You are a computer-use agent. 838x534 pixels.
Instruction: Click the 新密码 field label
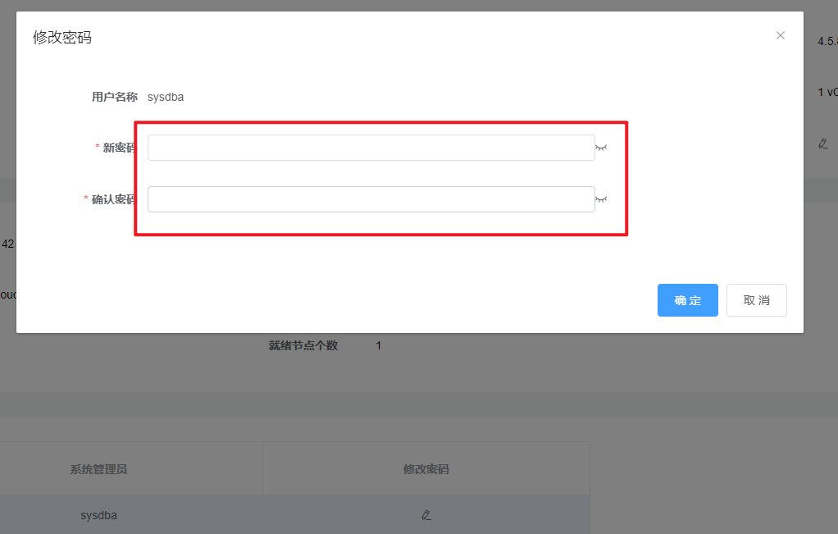click(x=119, y=148)
